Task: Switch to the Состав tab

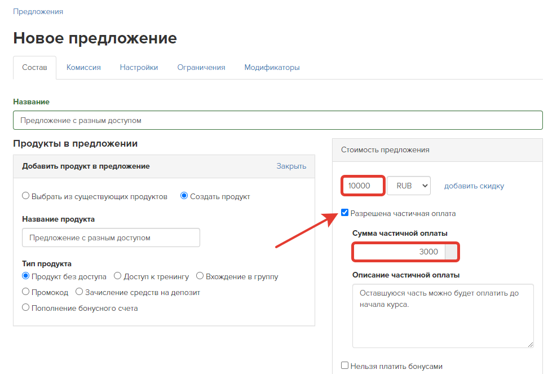Action: [x=34, y=68]
